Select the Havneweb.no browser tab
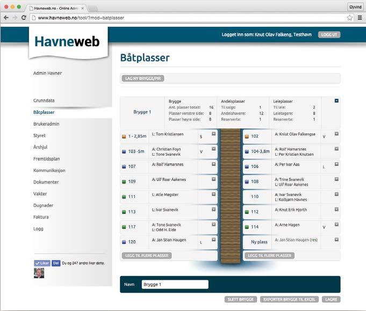The image size is (366, 311). point(57,8)
